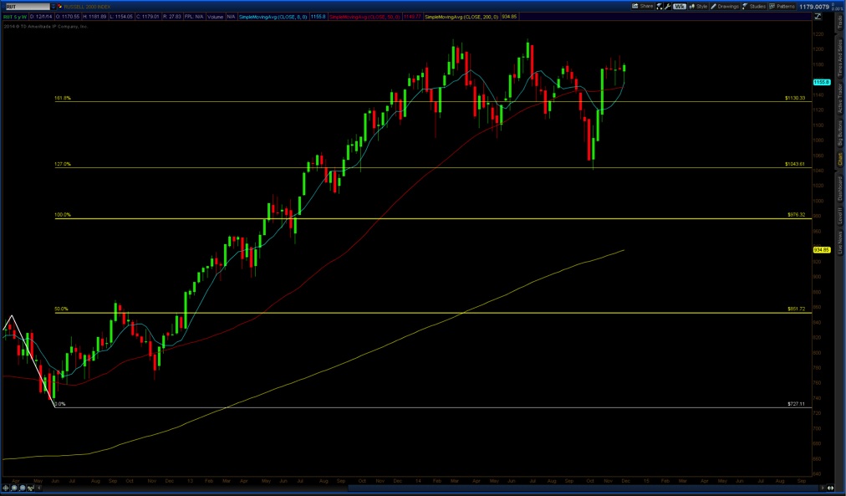Click the maximize chart arrows icon
846x496 pixels.
coord(818,17)
